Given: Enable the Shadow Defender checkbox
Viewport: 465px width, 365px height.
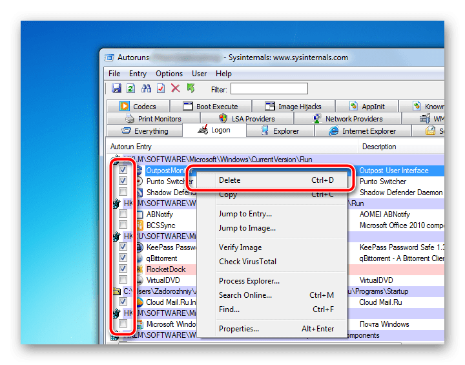Looking at the screenshot, I should pyautogui.click(x=123, y=191).
